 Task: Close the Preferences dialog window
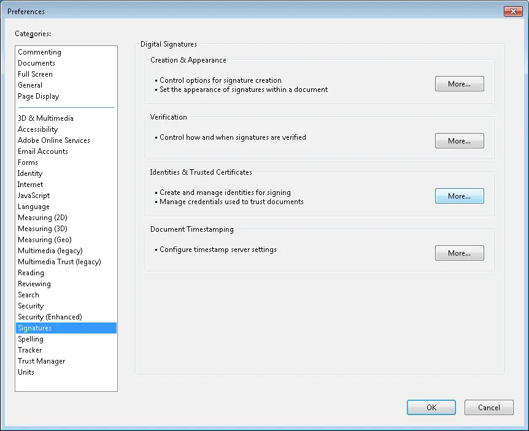[513, 11]
